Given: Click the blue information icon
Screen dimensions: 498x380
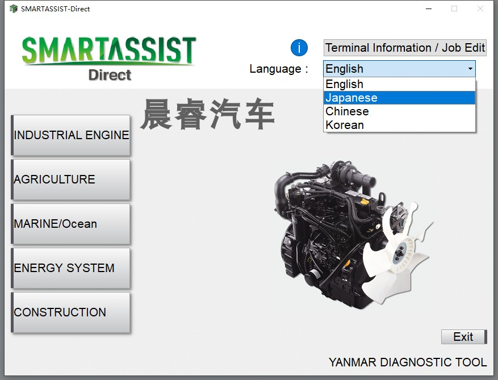Looking at the screenshot, I should (299, 48).
